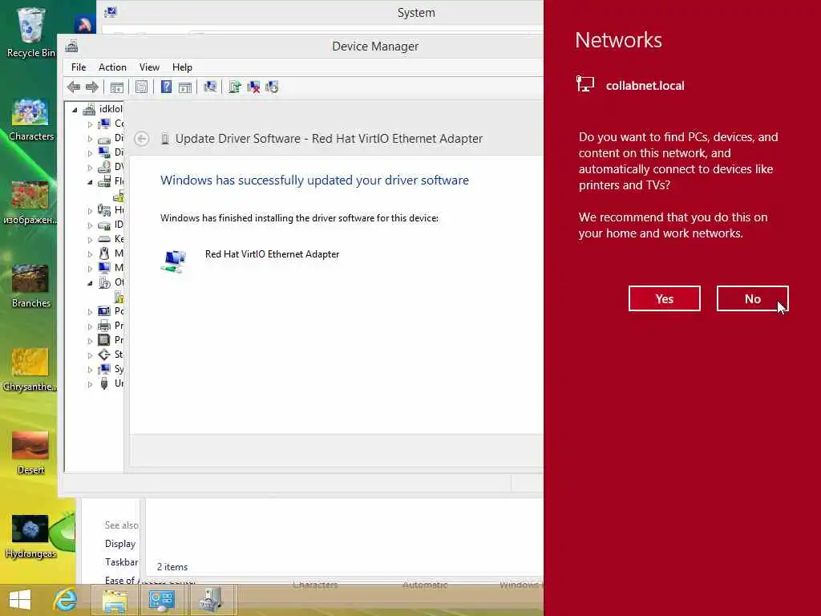This screenshot has height=616, width=821.
Task: Expand the Human Interface Devices category arrow
Action: 90,211
